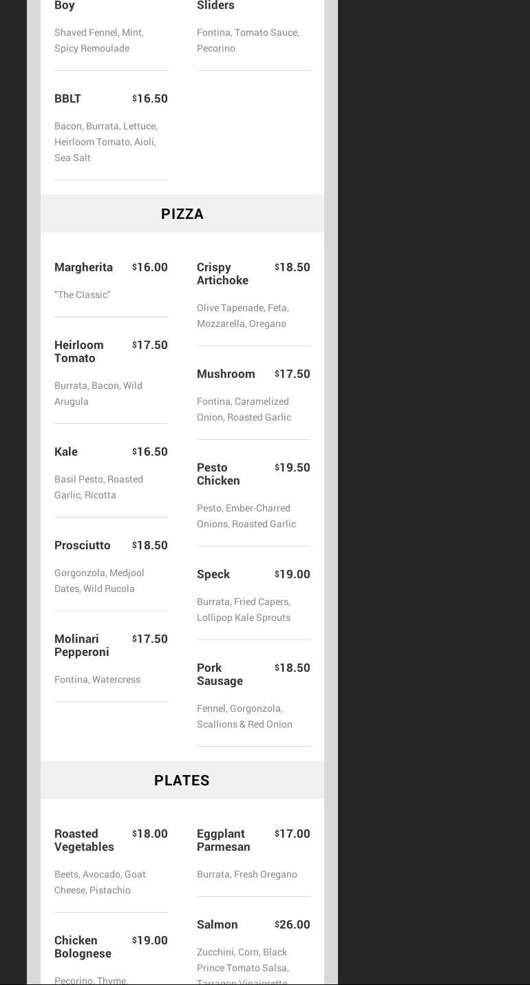The height and width of the screenshot is (985, 530).
Task: Click the Roasted Vegetables plate
Action: pos(84,840)
